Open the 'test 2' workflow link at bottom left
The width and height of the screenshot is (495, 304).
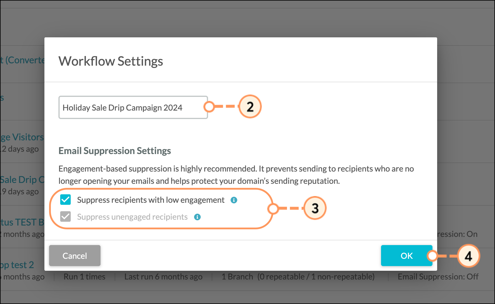pyautogui.click(x=17, y=265)
